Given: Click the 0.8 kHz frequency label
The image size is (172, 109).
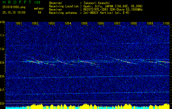Looking at the screenshot, I should click(x=2, y=76).
